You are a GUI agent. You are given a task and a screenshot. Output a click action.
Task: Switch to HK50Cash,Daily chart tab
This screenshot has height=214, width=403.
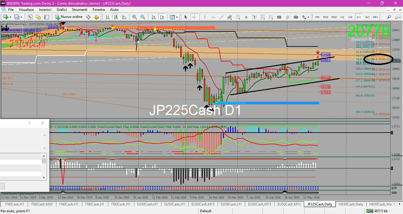click(351, 204)
